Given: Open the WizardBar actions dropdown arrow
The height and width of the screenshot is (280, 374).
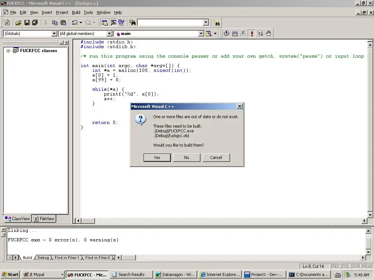Looking at the screenshot, I should tap(215, 34).
